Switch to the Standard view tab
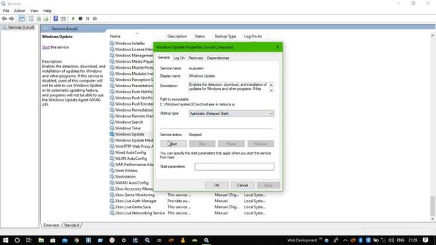 [72, 225]
